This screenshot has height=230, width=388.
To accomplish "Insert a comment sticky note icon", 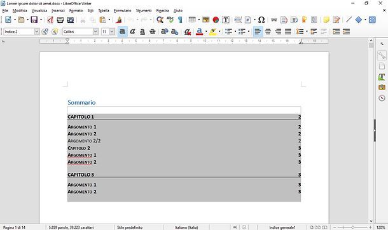I will point(326,20).
